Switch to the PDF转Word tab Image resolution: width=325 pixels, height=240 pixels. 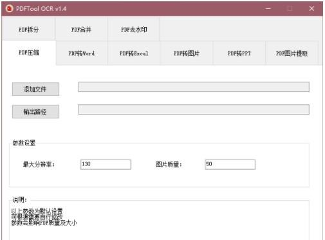82,53
